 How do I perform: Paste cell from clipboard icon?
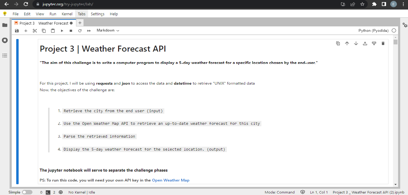pyautogui.click(x=53, y=30)
